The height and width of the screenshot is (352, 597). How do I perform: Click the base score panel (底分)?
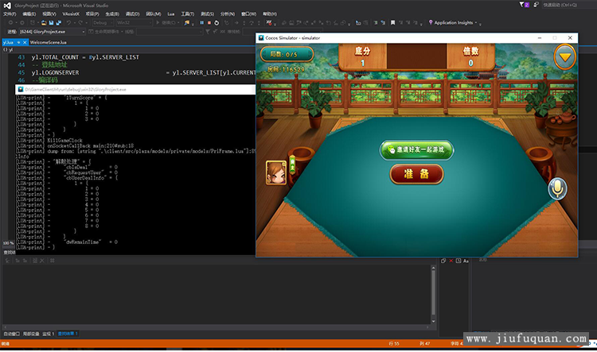coord(362,56)
